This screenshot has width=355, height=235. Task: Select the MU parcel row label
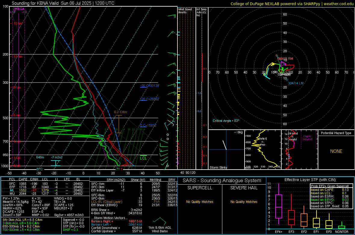12,194
